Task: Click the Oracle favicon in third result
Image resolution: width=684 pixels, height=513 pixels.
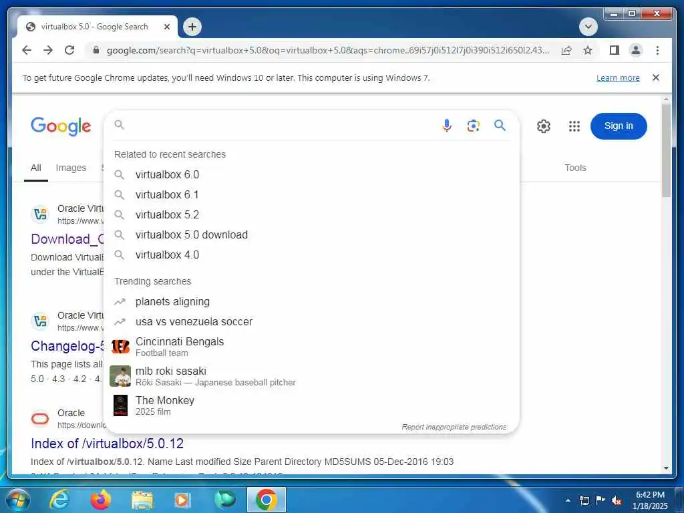Action: tap(40, 419)
